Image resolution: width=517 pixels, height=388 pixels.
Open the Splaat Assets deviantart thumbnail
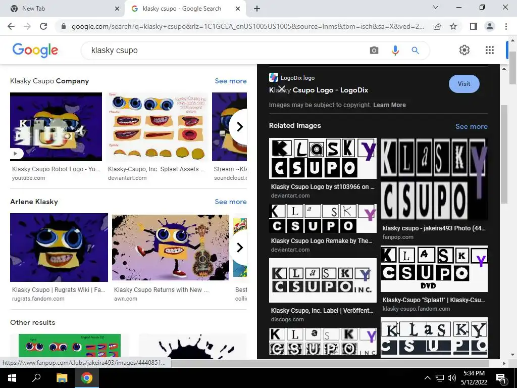(158, 127)
